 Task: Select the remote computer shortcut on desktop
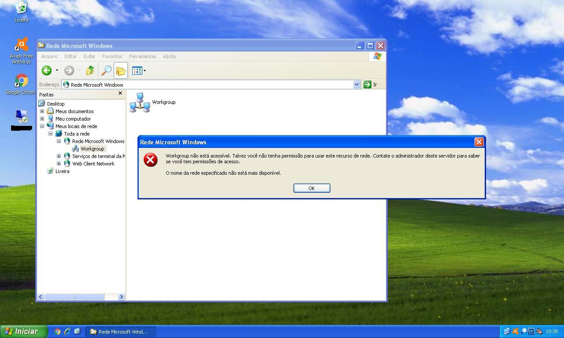tap(21, 120)
